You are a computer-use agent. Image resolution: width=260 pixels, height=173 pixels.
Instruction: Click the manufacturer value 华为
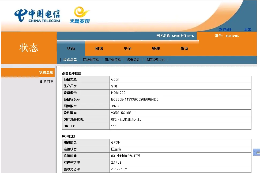click(114, 86)
